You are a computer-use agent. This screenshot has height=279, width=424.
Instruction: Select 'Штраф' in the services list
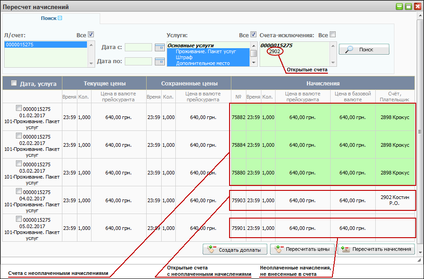[x=184, y=57]
